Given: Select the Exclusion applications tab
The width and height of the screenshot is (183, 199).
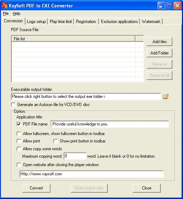Looking at the screenshot, I should (119, 22).
